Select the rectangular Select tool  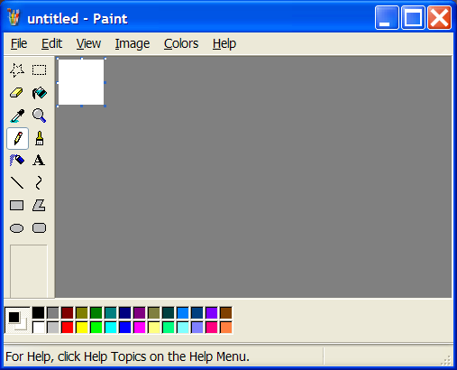[x=40, y=70]
